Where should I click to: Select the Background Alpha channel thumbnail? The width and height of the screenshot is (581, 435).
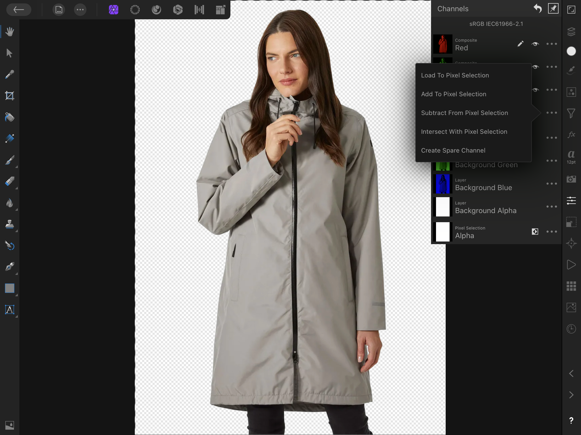point(443,207)
